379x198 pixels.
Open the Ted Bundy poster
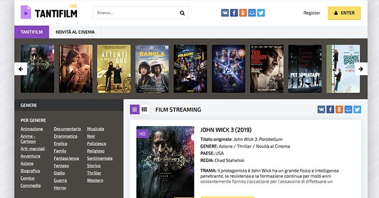point(267,69)
